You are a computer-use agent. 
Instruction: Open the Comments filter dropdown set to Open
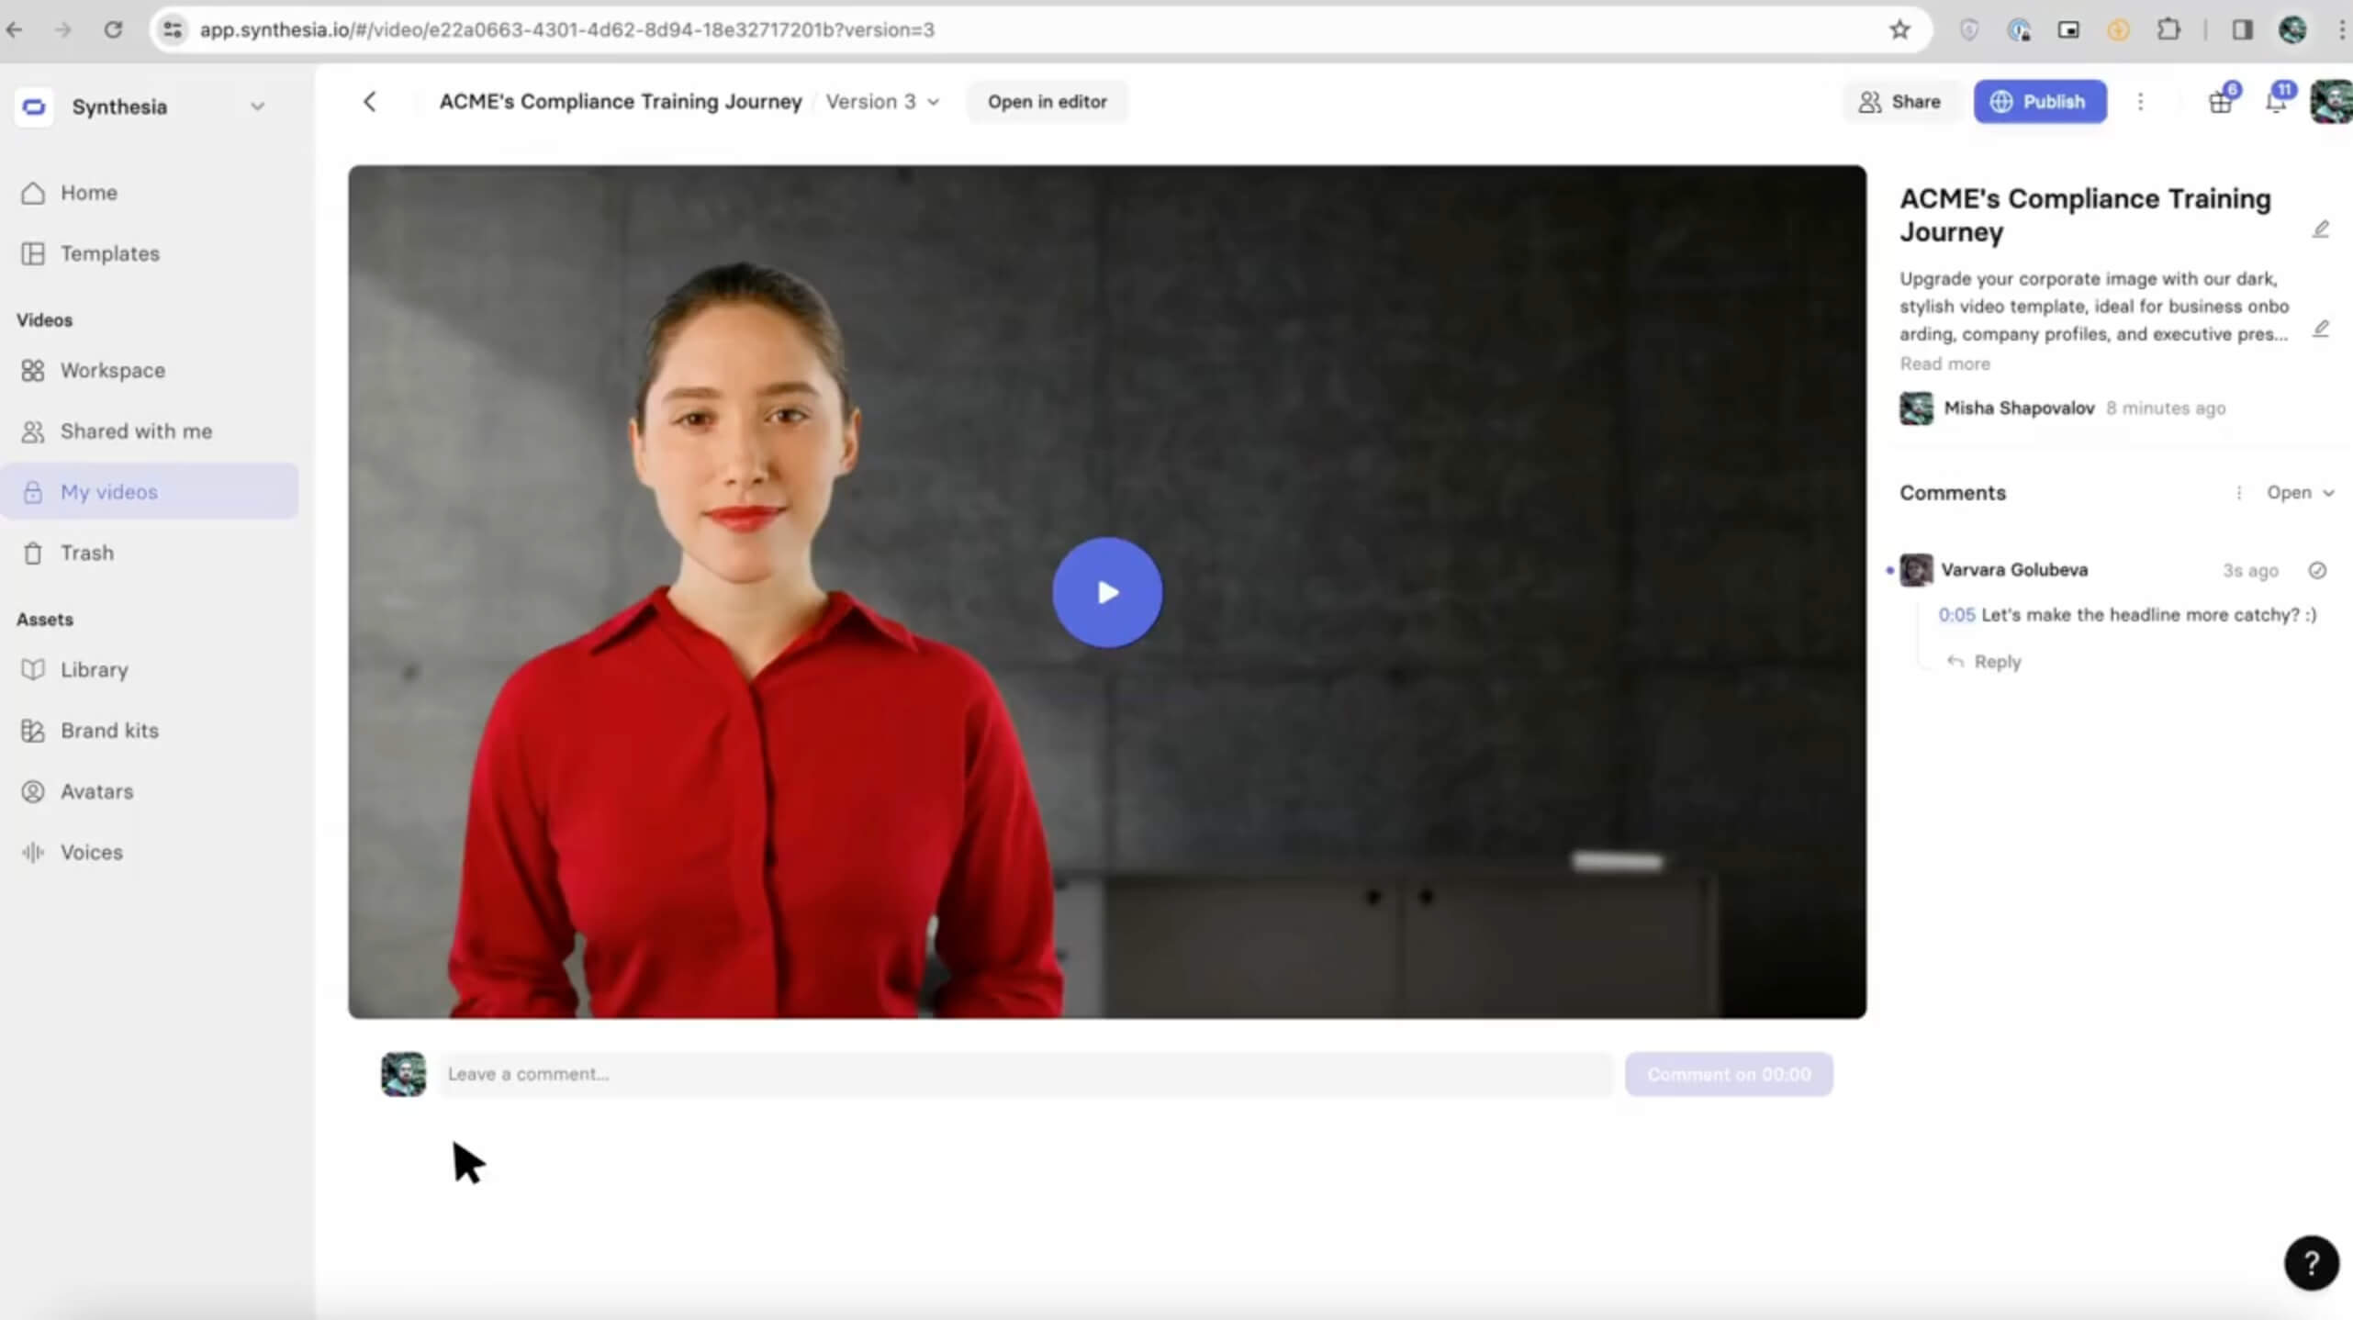[x=2299, y=493]
